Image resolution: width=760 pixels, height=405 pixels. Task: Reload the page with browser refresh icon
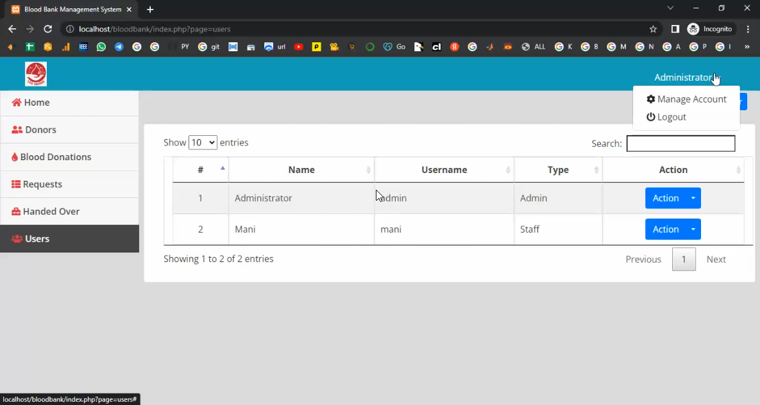[47, 29]
